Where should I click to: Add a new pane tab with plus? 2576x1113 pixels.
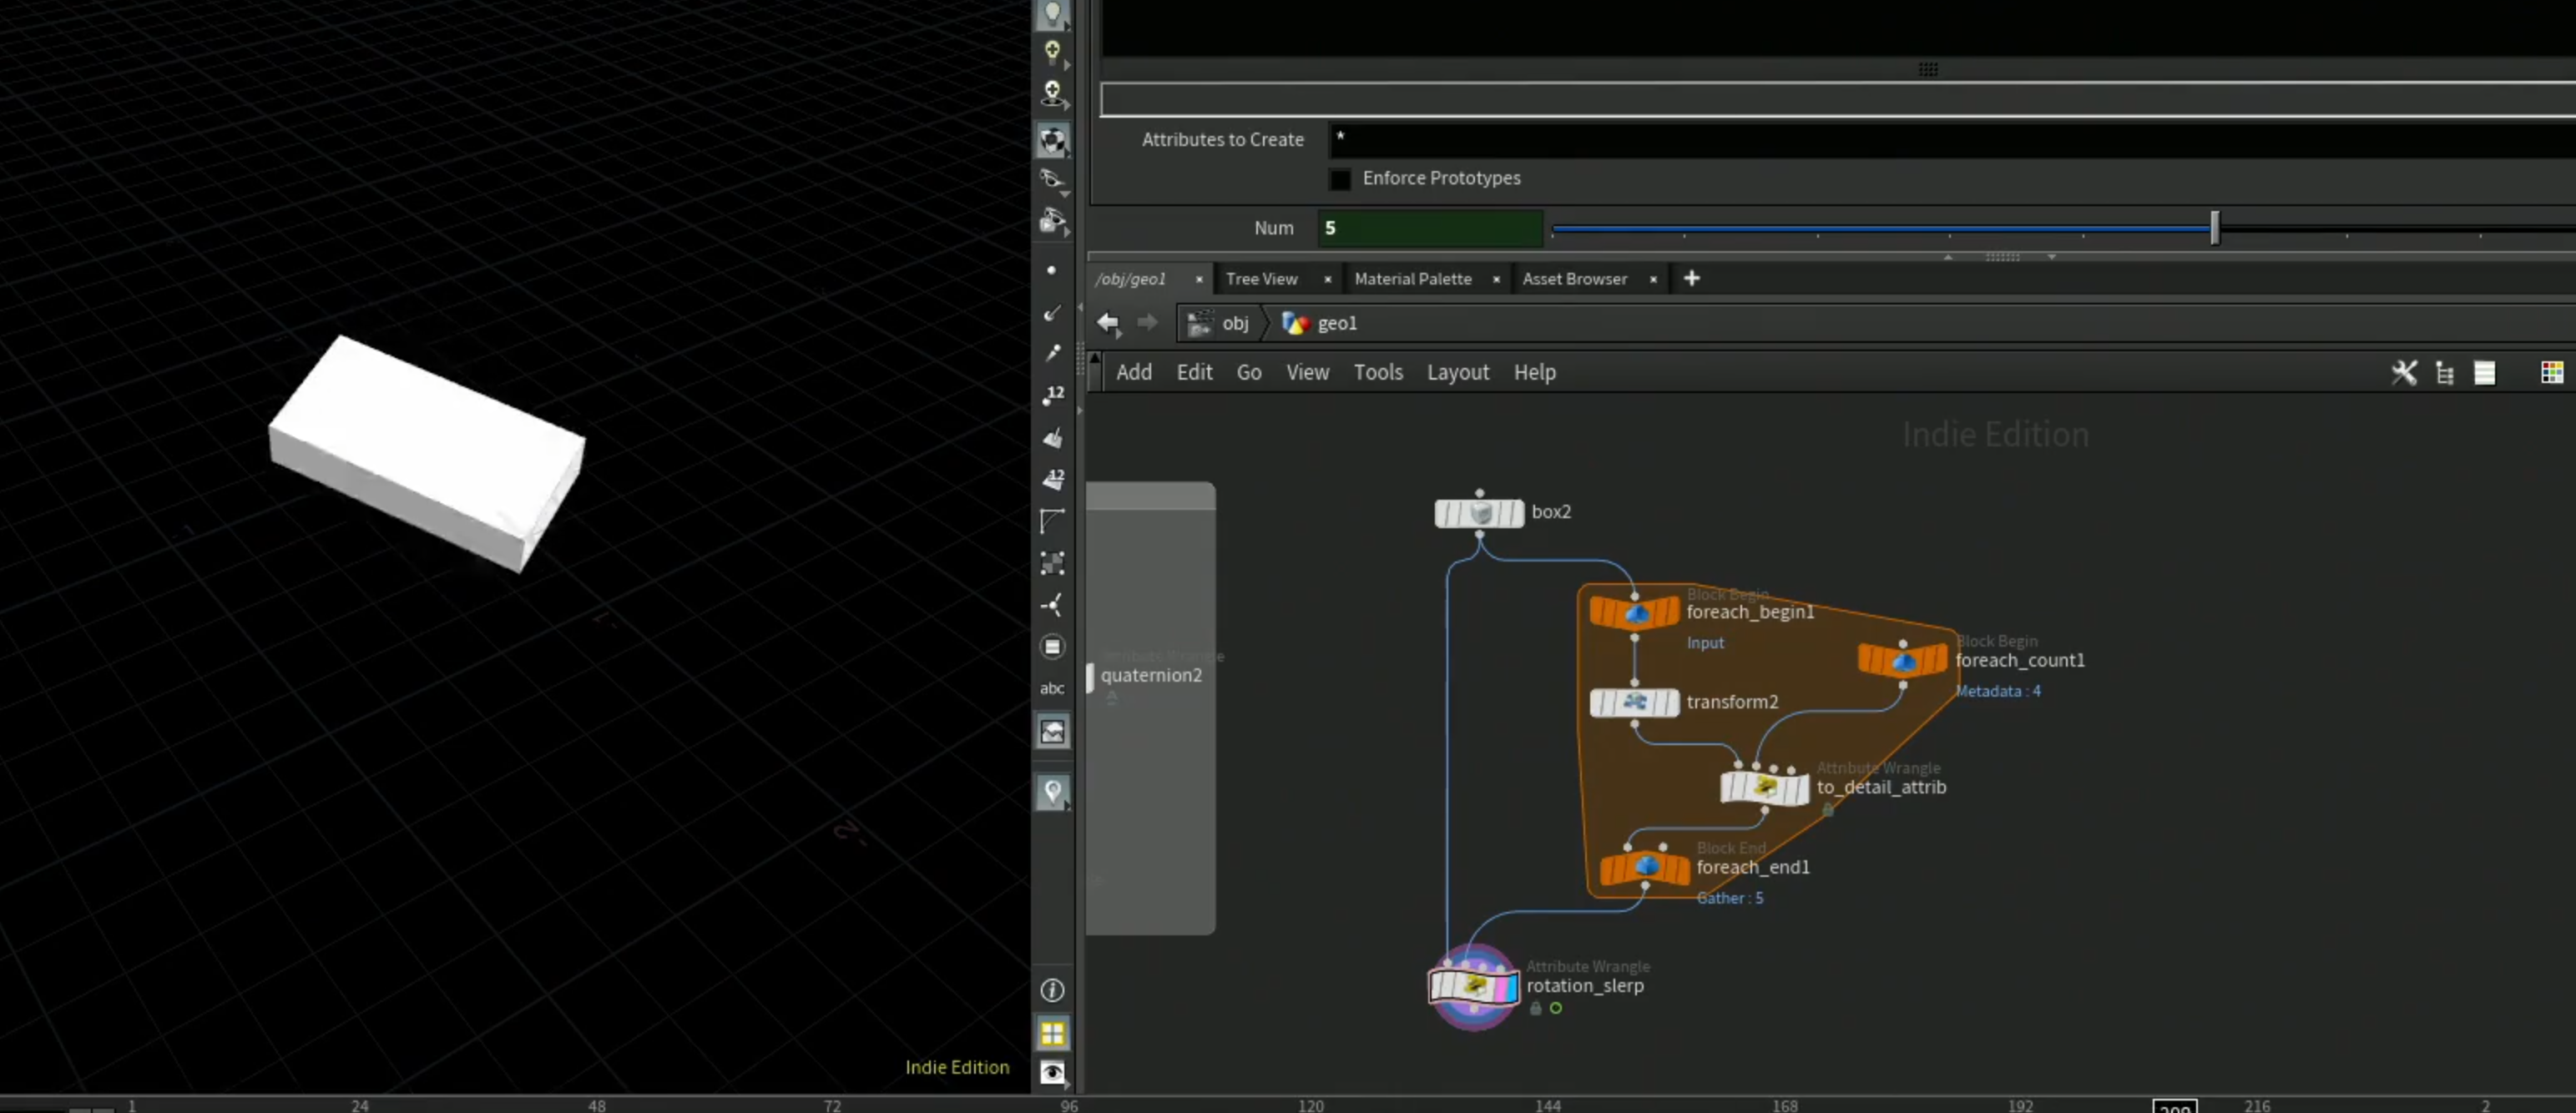[1691, 279]
